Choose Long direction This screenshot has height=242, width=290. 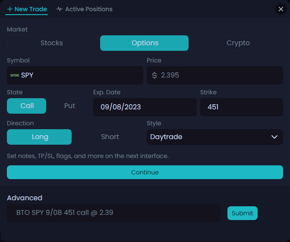pos(40,137)
